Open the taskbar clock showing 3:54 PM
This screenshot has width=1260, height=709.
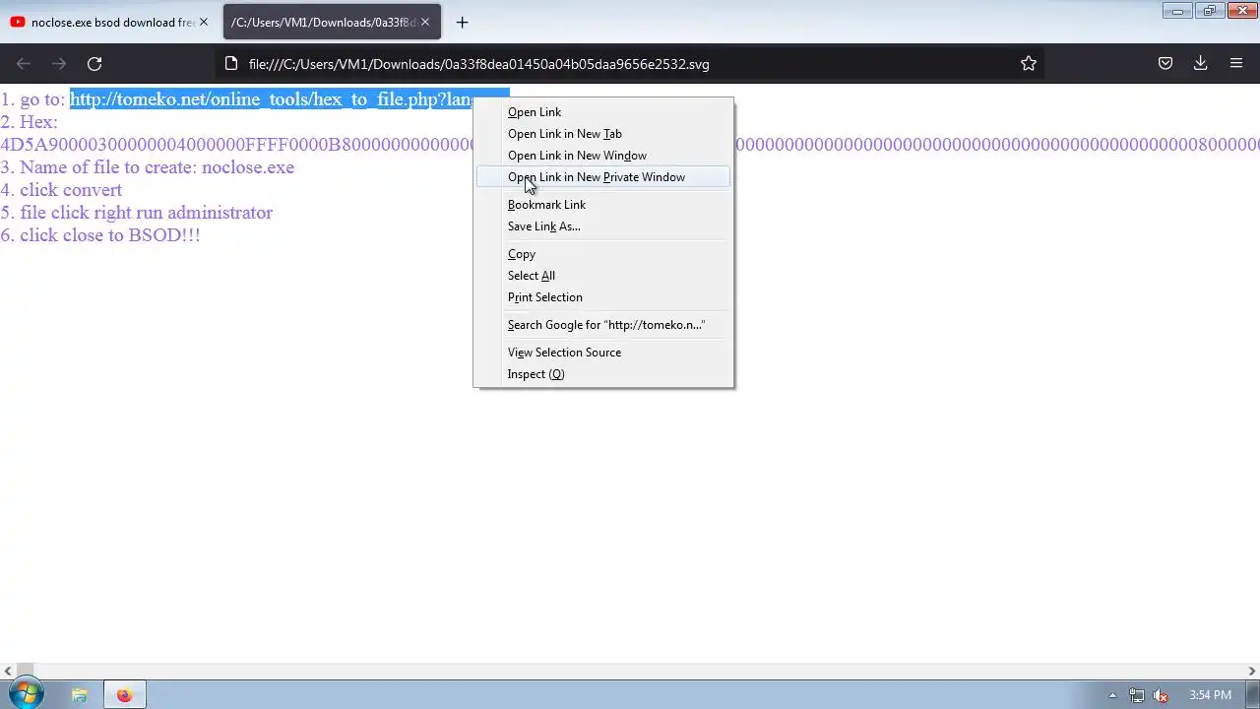(x=1210, y=695)
